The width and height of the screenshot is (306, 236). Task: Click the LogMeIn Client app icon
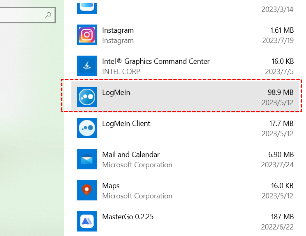pyautogui.click(x=87, y=128)
